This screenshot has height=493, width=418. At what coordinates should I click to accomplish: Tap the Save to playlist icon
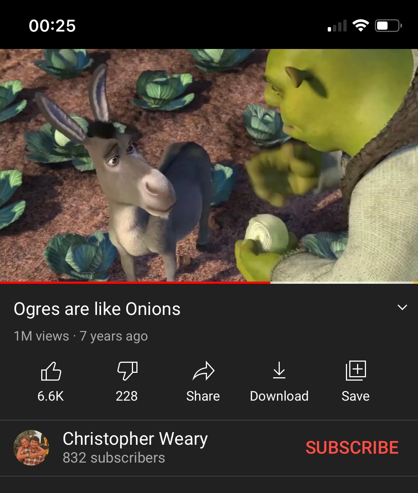(x=356, y=370)
